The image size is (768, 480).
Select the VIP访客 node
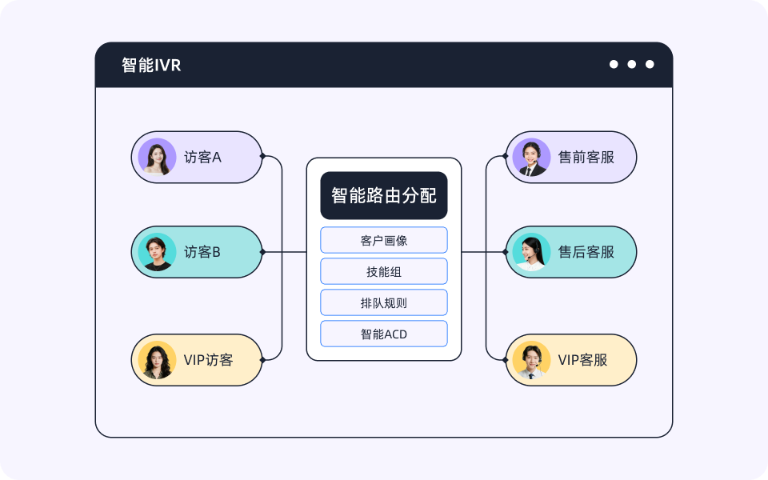point(197,360)
